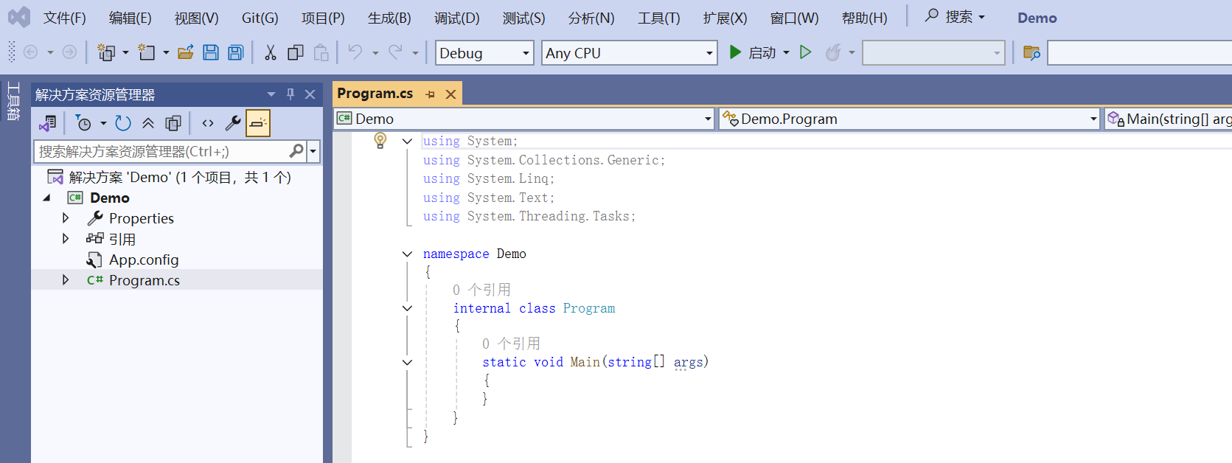The height and width of the screenshot is (463, 1232).
Task: Click the Cut scissors icon
Action: point(271,52)
